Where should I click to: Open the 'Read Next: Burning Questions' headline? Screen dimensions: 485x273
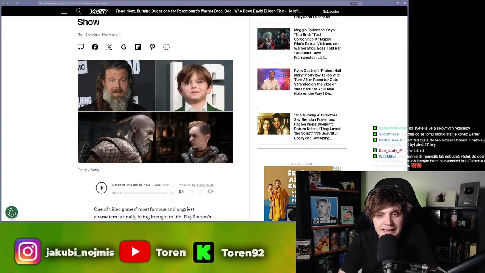point(208,11)
